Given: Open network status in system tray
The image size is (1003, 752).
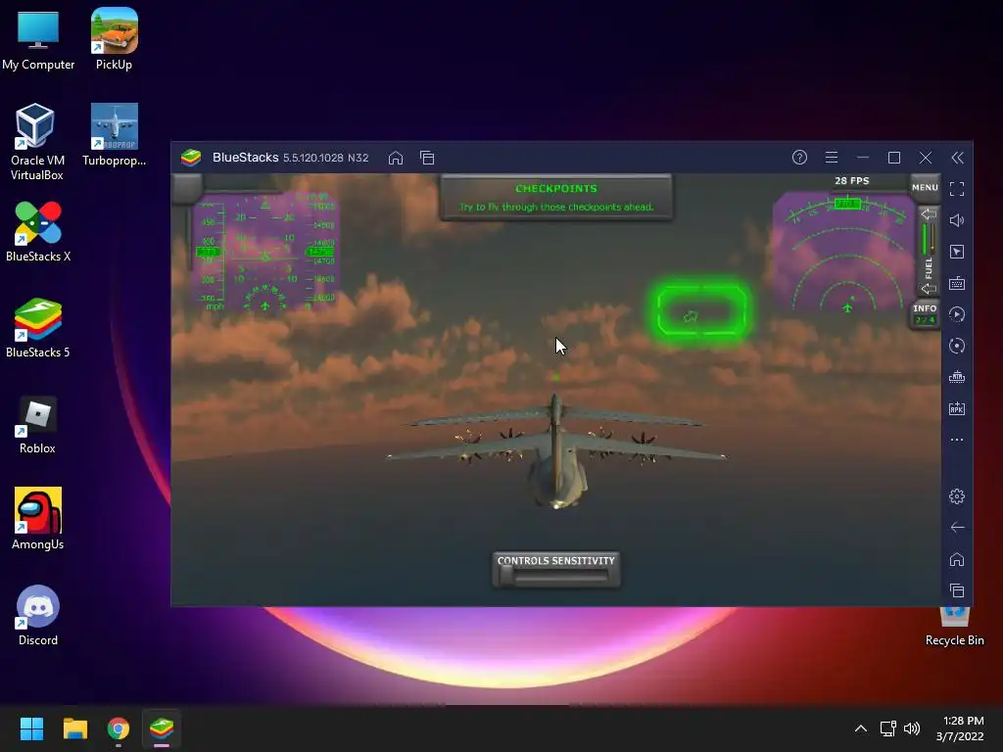Looking at the screenshot, I should [887, 728].
